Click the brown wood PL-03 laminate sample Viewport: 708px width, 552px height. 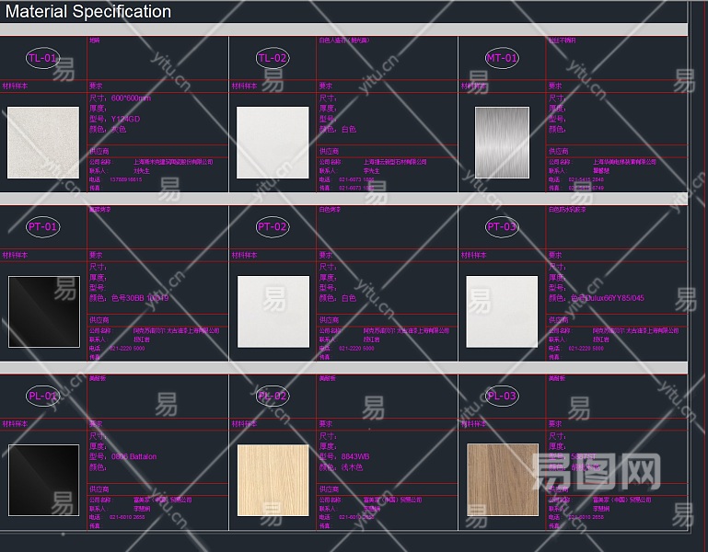tap(502, 479)
